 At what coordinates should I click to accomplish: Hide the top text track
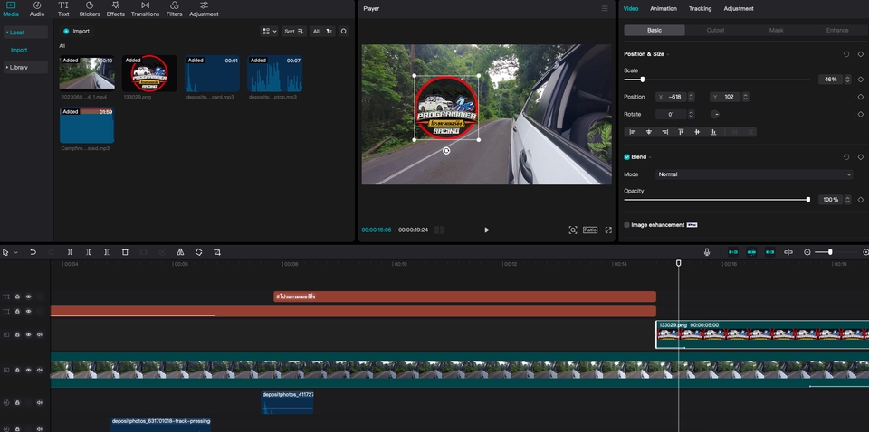click(28, 297)
